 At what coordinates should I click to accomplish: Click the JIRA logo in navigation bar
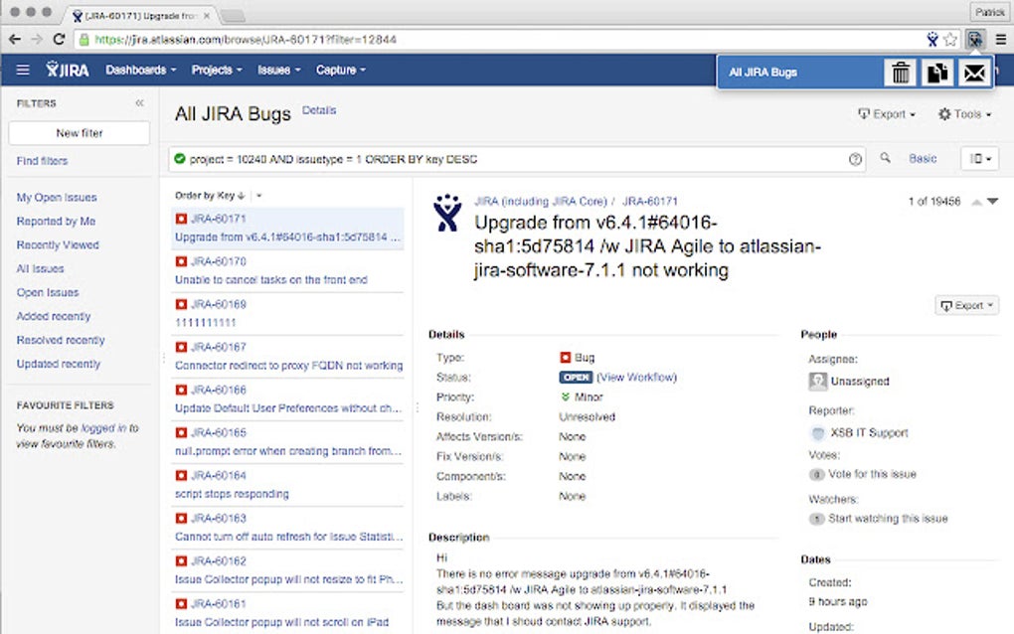(x=68, y=70)
